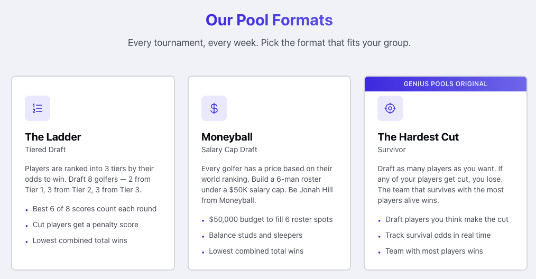
Task: Open the Moneyball card title
Action: [x=227, y=137]
